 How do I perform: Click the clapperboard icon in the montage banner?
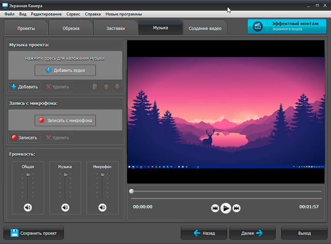click(x=258, y=27)
